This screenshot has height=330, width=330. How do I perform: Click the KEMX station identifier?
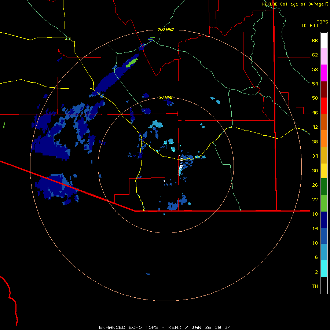click(175, 327)
